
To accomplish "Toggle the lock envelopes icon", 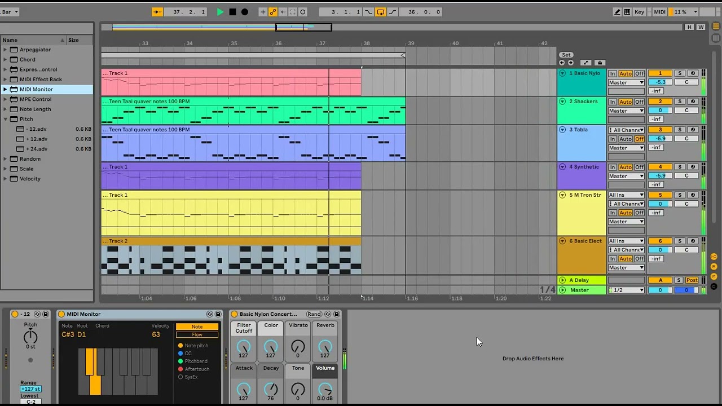I will pyautogui.click(x=600, y=63).
